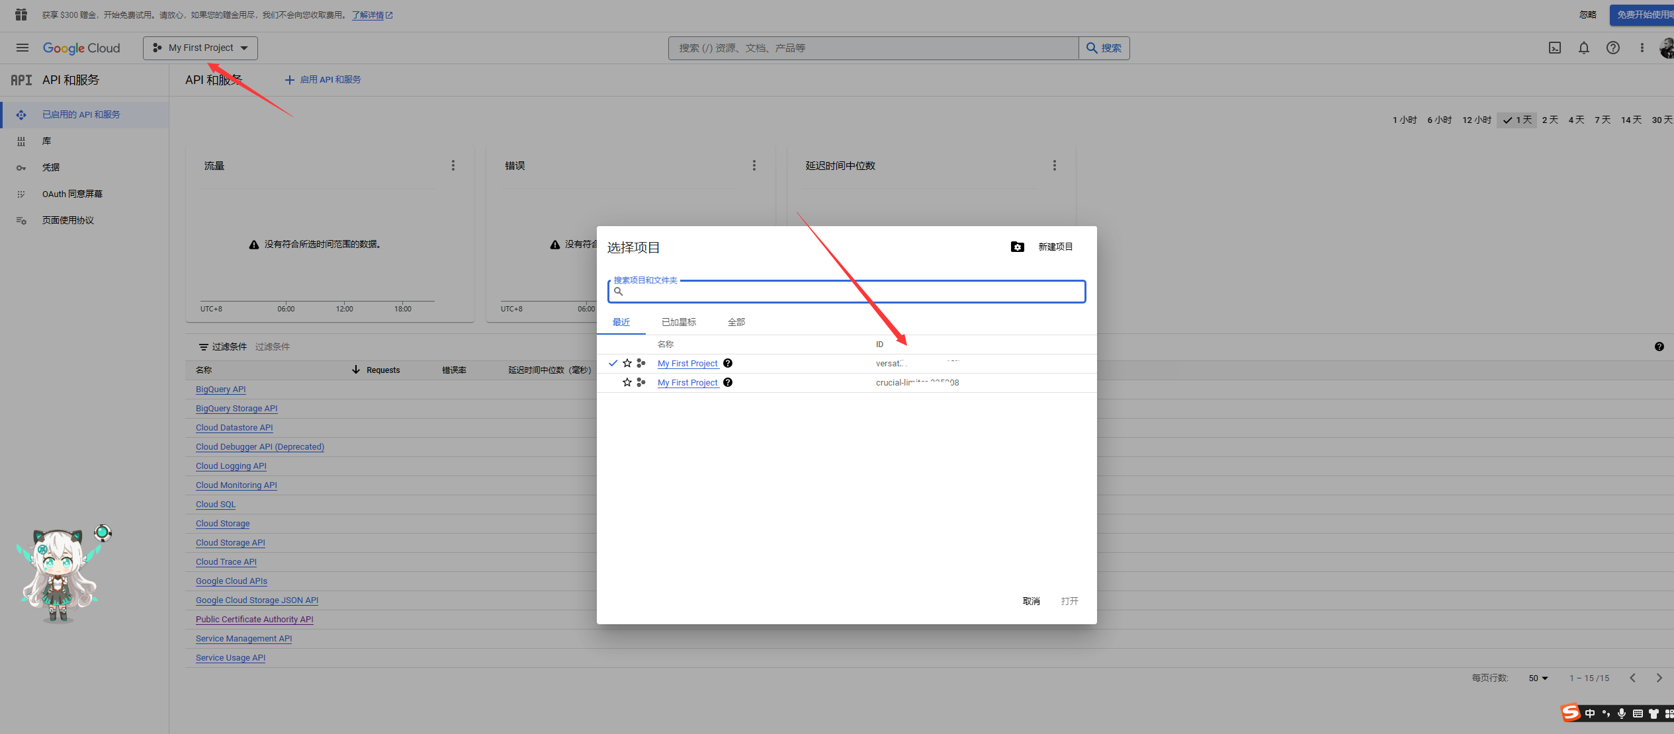Click the Sogou input method S icon
The image size is (1674, 734).
pyautogui.click(x=1571, y=713)
